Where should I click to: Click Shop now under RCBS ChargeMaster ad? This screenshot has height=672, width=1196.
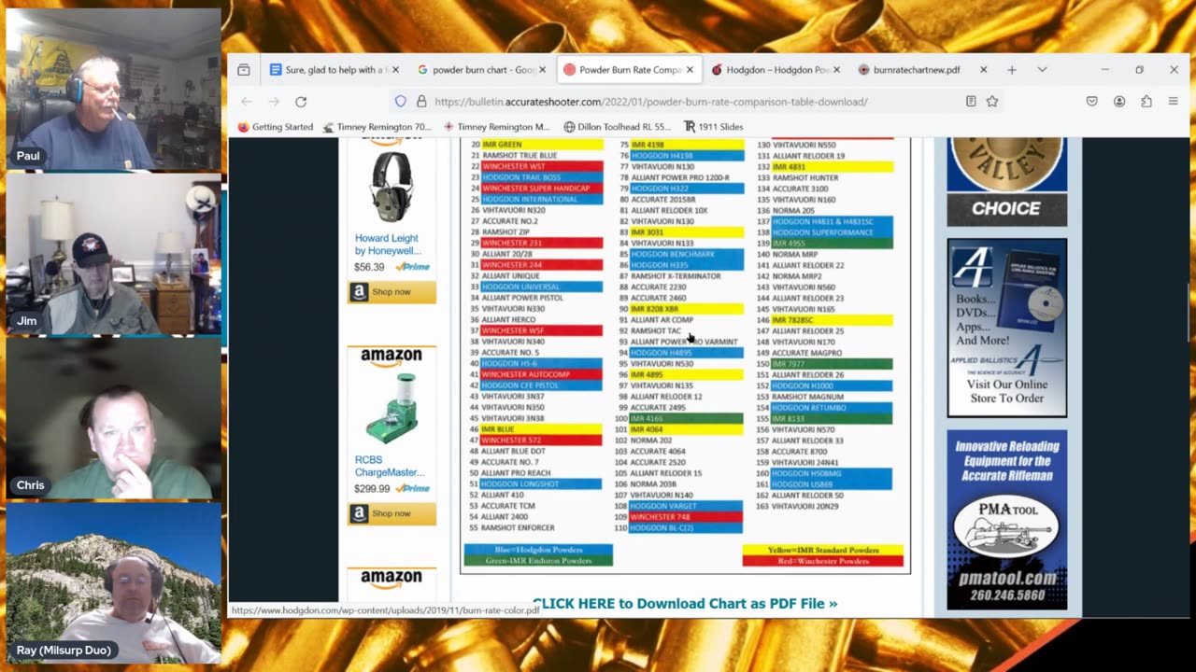click(x=392, y=513)
